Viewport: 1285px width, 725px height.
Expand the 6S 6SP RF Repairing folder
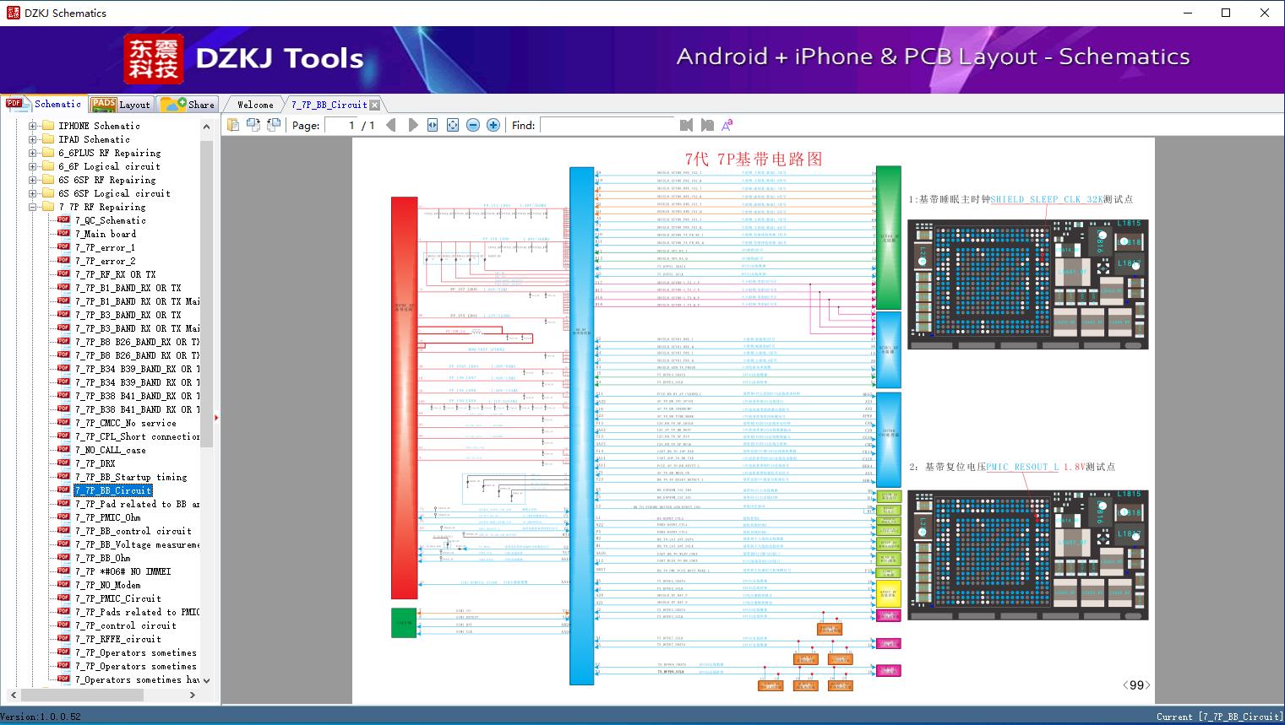[x=33, y=180]
